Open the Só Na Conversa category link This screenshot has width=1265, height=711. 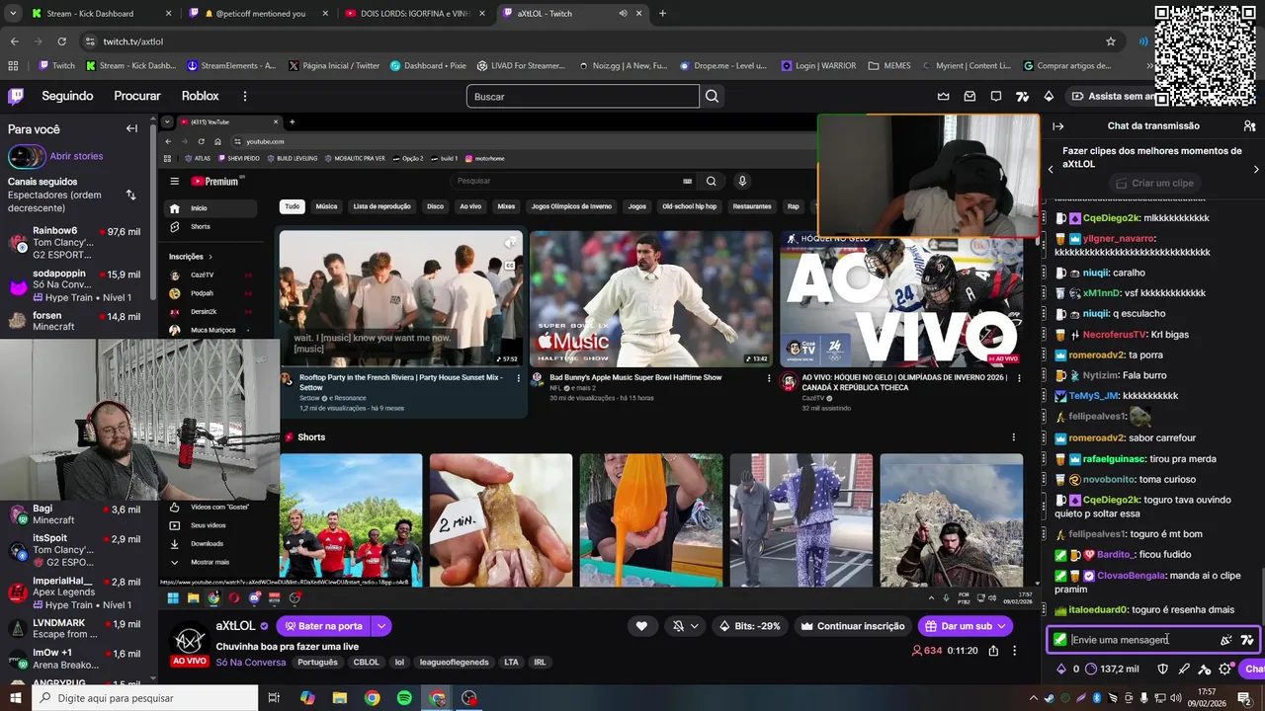[251, 663]
